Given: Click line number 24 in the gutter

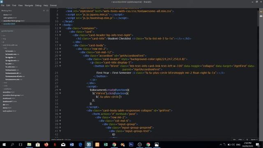Looking at the screenshot, I should pos(56,73).
